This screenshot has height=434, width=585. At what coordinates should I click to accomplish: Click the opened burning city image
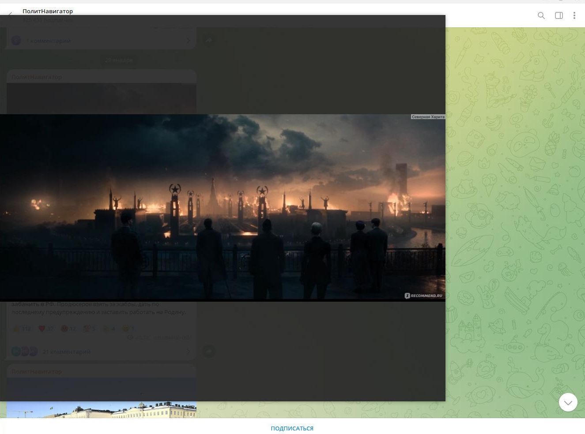tap(223, 207)
